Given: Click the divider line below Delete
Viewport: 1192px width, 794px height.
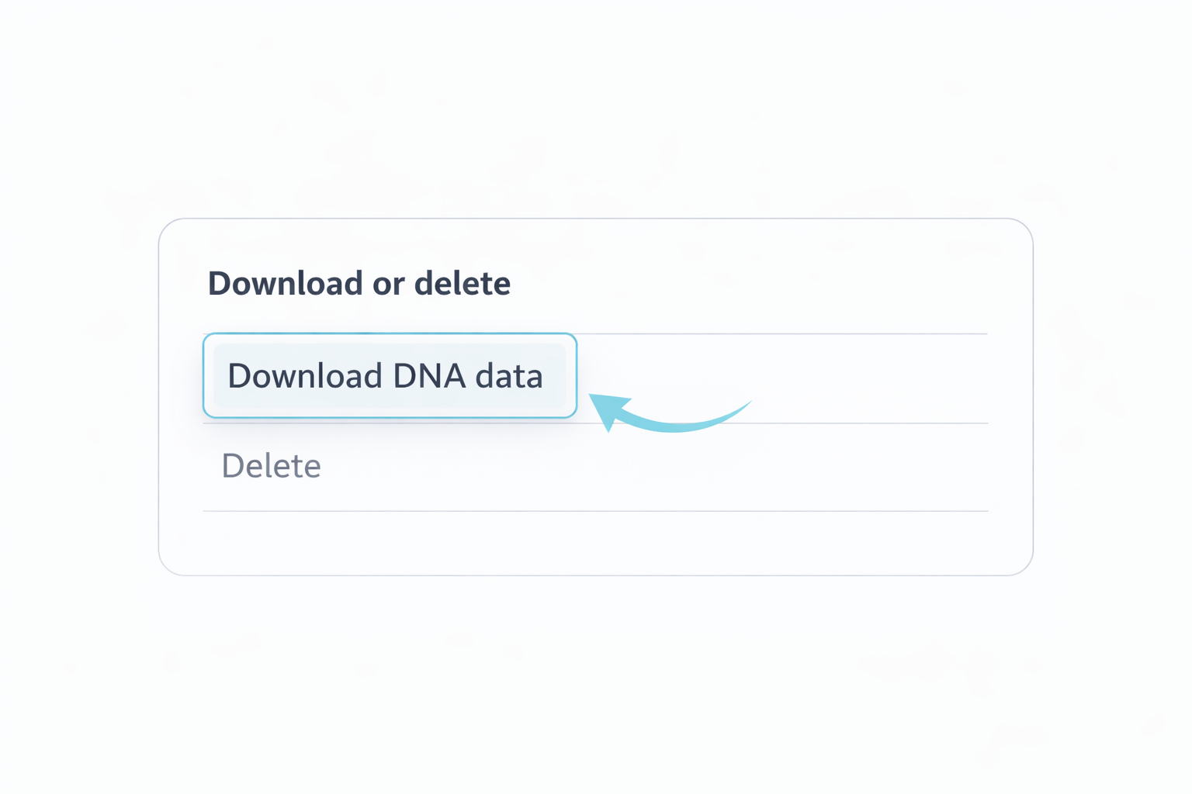Looking at the screenshot, I should point(595,510).
